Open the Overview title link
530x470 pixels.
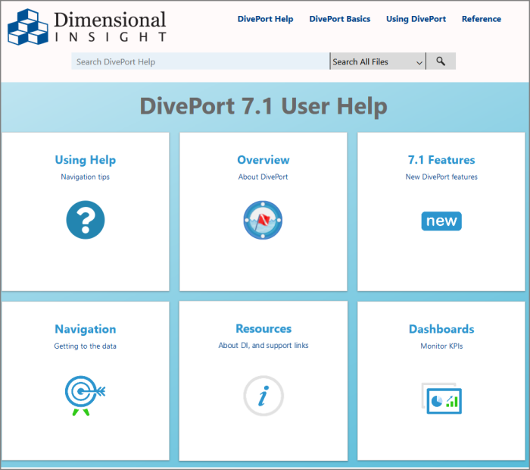[x=263, y=160]
